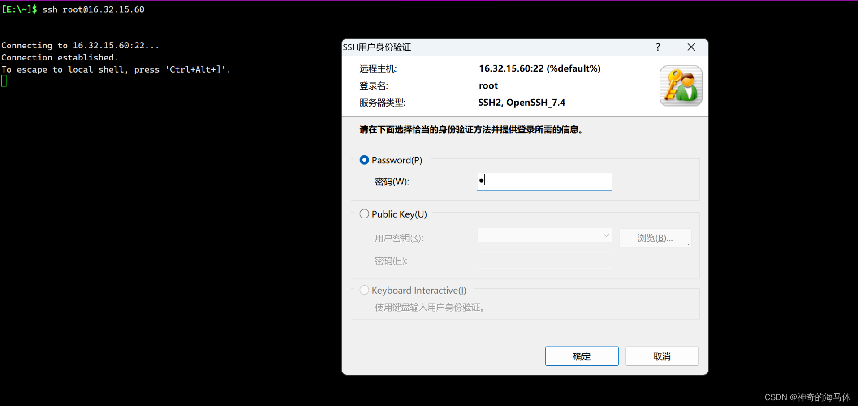The height and width of the screenshot is (406, 858).
Task: Click the server type SSH2, OpenSSH_7.4 text
Action: [x=522, y=103]
